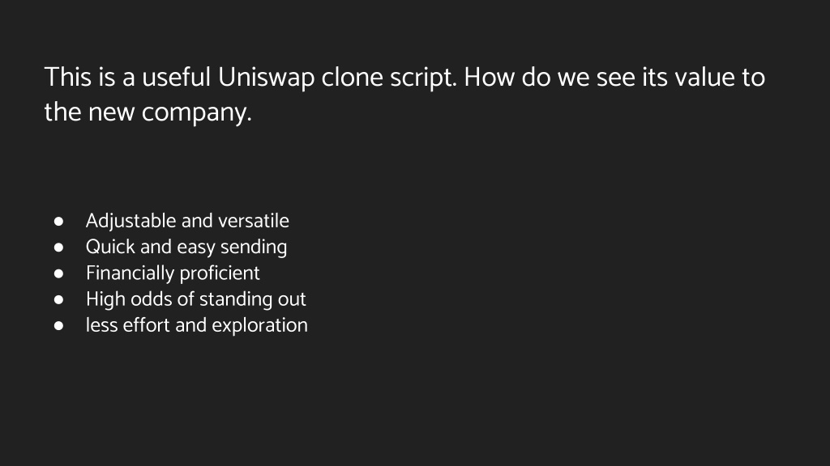Click the word Financially in third bullet

130,273
